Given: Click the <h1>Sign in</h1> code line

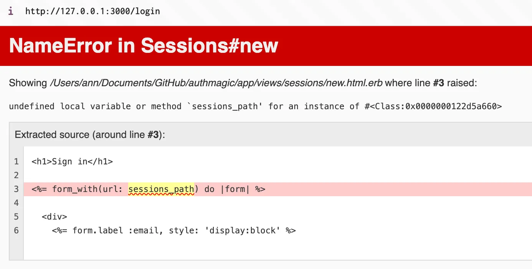Looking at the screenshot, I should pyautogui.click(x=72, y=162).
